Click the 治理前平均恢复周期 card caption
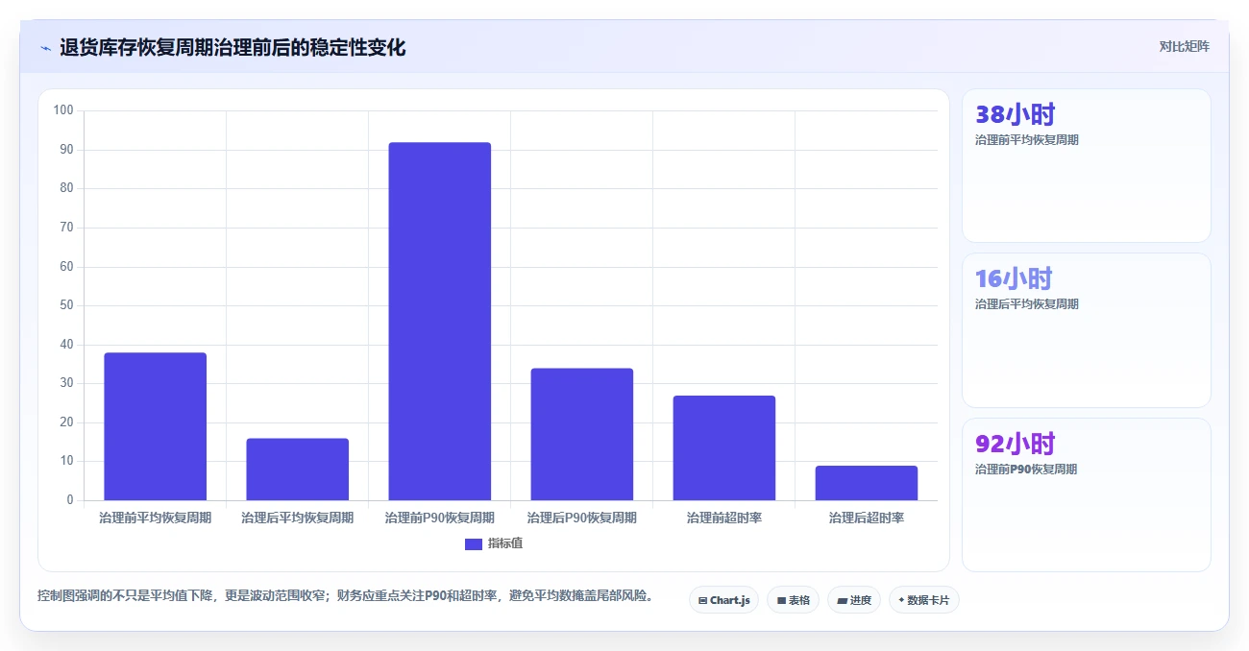Viewport: 1249px width, 651px height. [1027, 140]
